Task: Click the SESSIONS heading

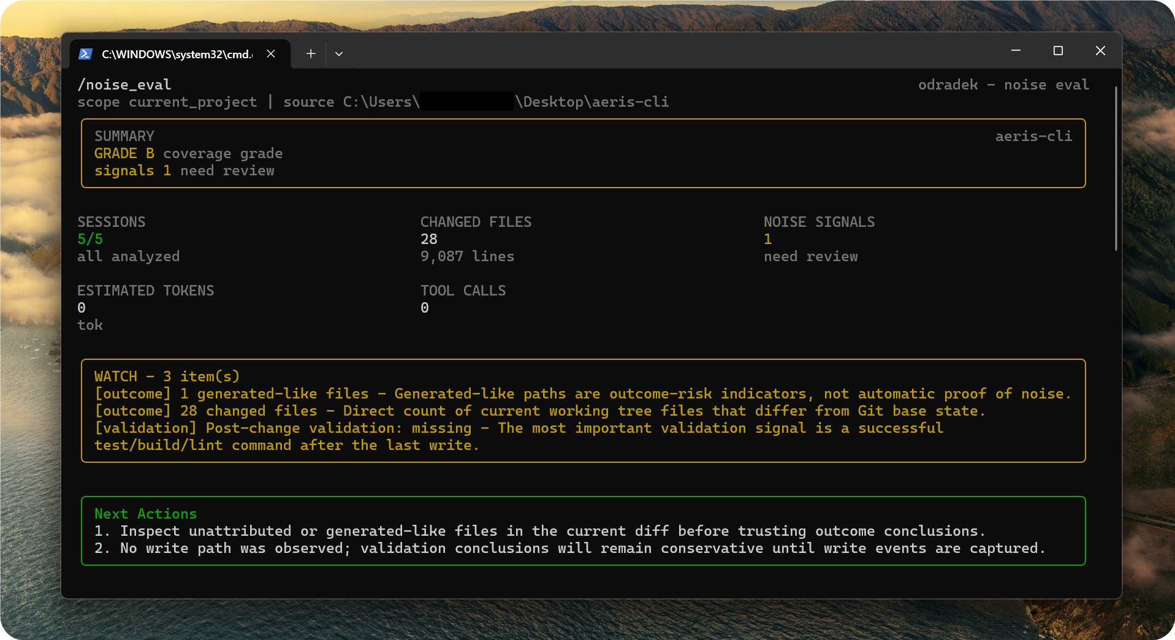Action: click(x=112, y=222)
